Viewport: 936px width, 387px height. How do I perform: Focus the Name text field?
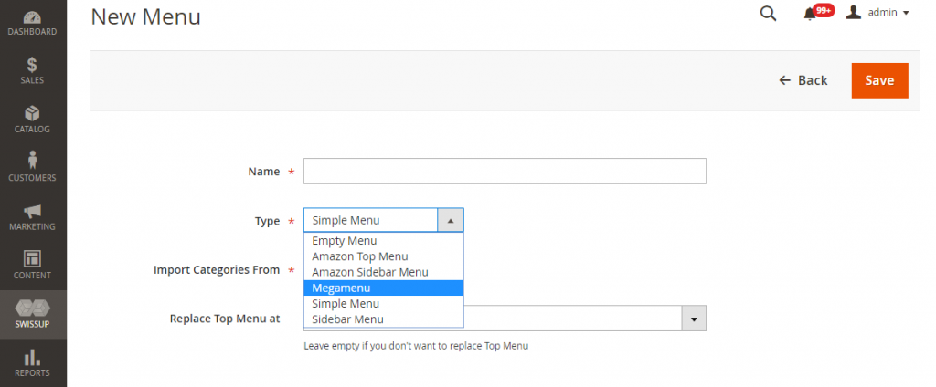tap(505, 172)
